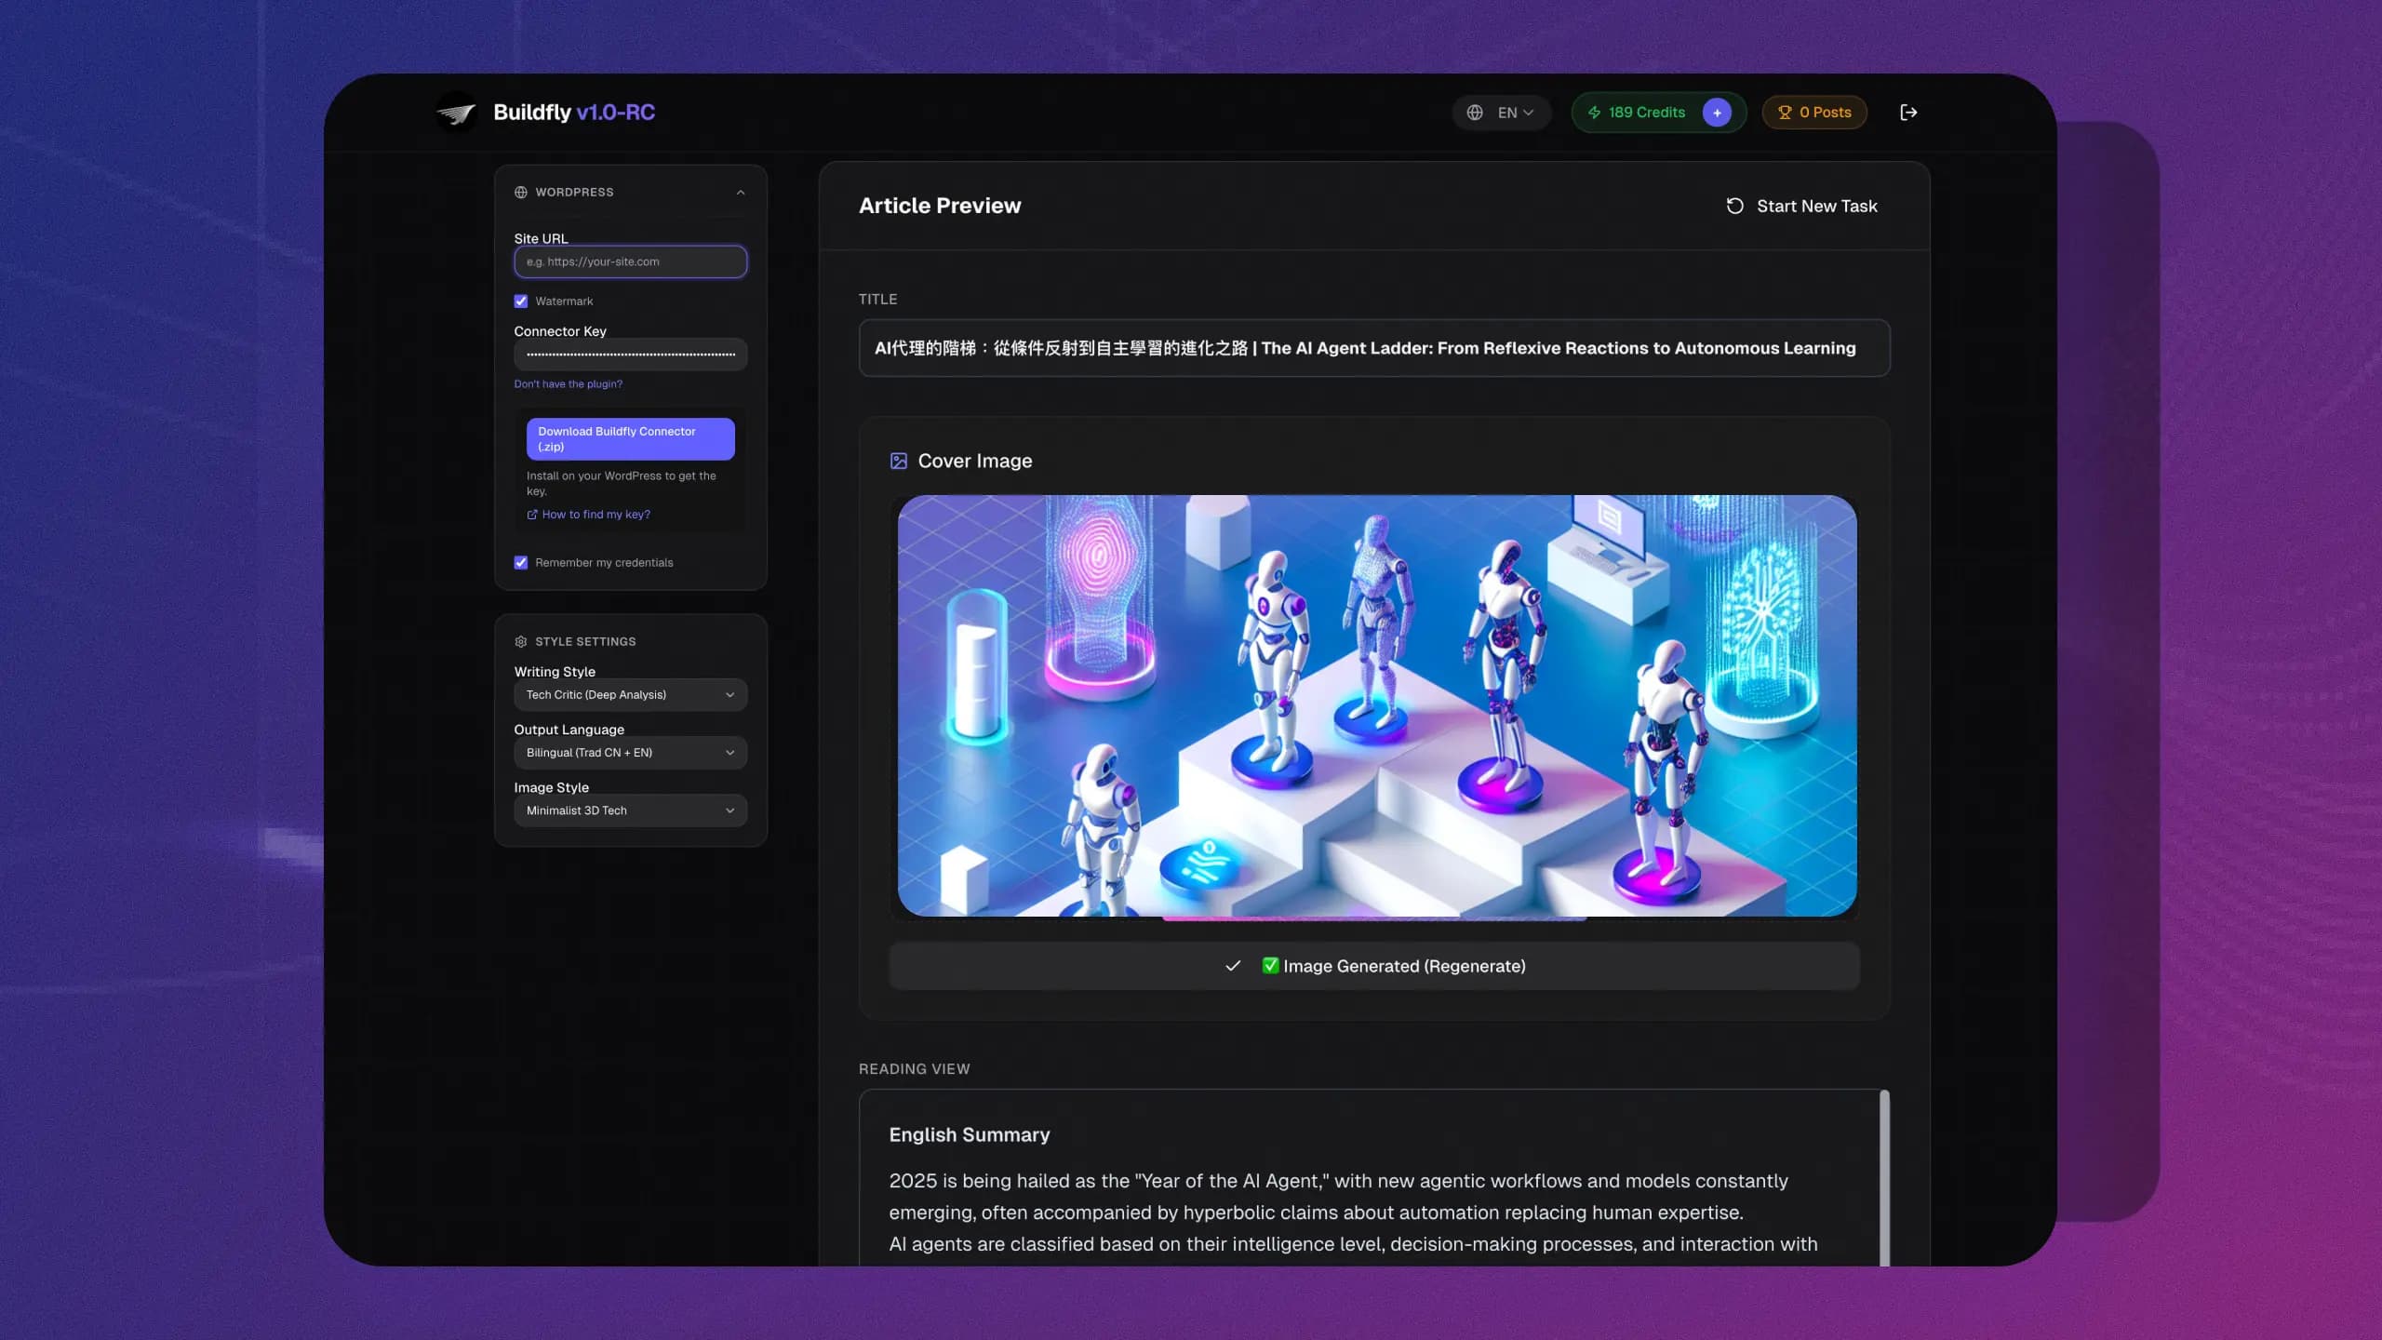Open the Image Style dropdown
This screenshot has height=1340, width=2382.
click(630, 811)
